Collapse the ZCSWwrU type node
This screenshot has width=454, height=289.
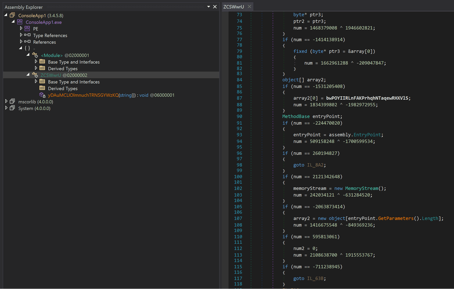(x=28, y=75)
